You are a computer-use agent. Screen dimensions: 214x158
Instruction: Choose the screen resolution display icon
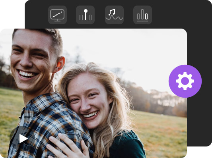pos(57,15)
